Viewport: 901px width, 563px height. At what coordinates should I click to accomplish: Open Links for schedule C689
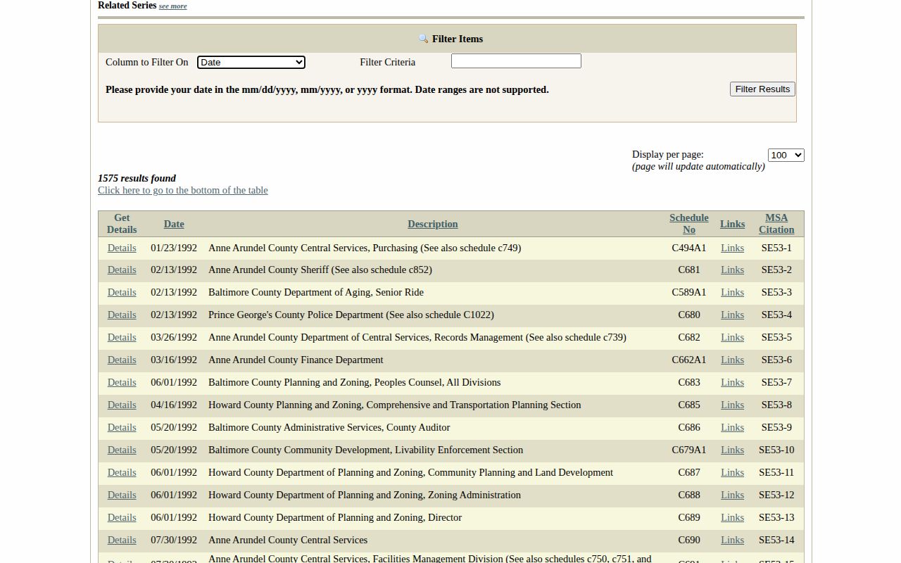(732, 517)
